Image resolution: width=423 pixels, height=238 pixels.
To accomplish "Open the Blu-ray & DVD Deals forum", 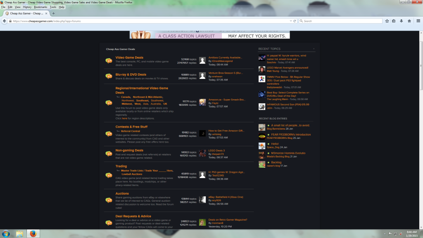I will (x=131, y=74).
